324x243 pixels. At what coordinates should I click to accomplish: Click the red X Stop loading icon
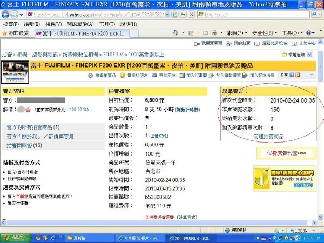pos(192,15)
